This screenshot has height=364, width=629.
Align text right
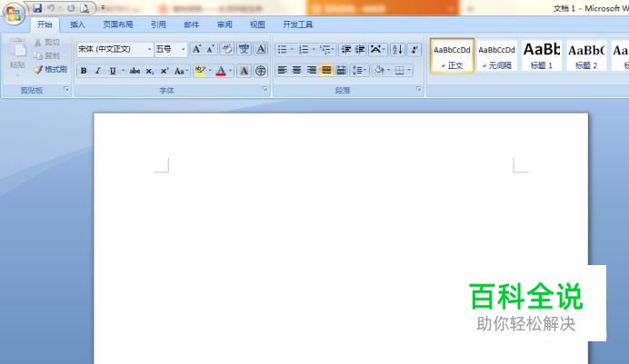[312, 71]
